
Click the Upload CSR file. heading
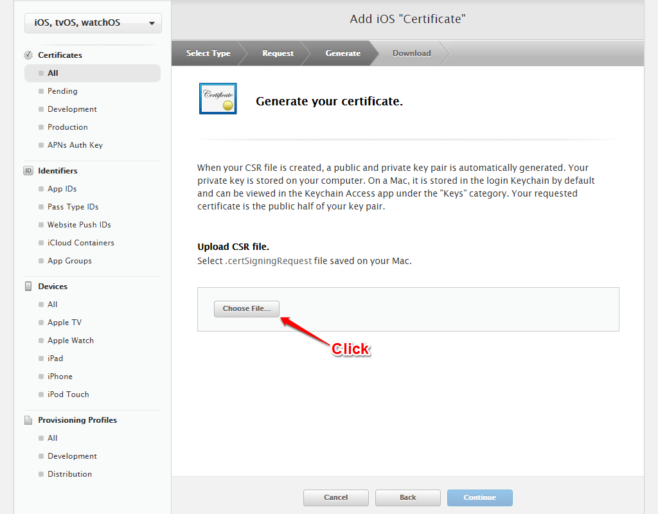pyautogui.click(x=233, y=247)
